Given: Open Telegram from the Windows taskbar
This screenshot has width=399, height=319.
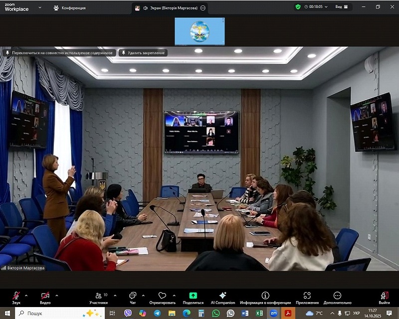Looking at the screenshot, I should point(158,313).
